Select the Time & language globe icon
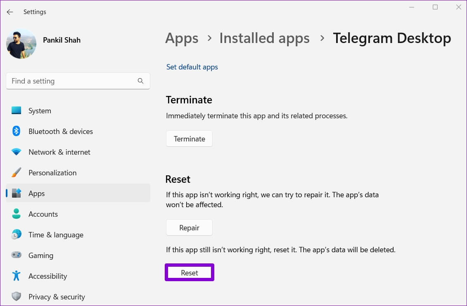This screenshot has width=467, height=306. (17, 234)
